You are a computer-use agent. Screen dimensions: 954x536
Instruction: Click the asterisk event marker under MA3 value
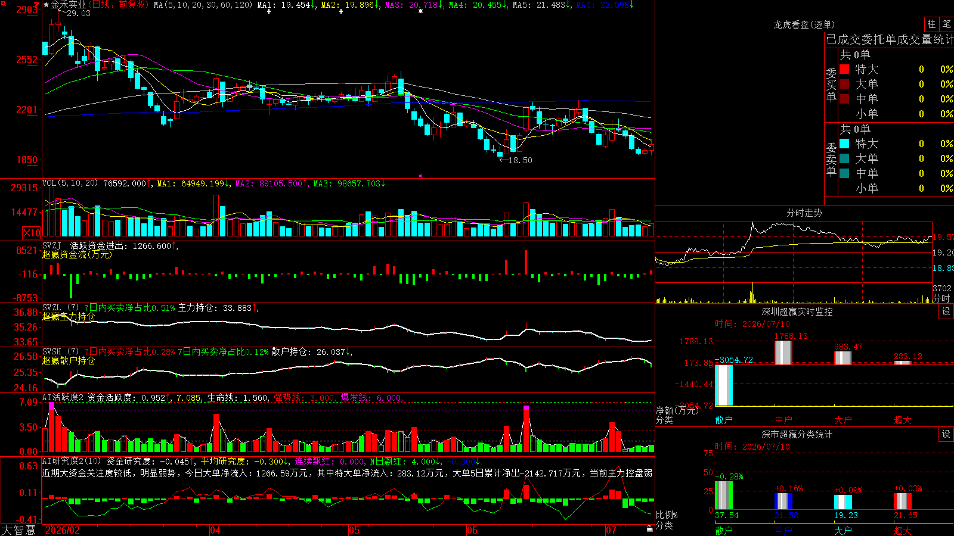[x=421, y=11]
